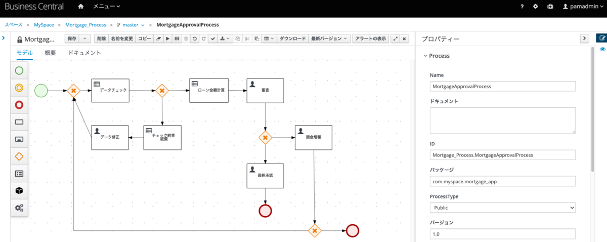Click the パッケージ package input field
607x242 pixels.
click(x=503, y=181)
